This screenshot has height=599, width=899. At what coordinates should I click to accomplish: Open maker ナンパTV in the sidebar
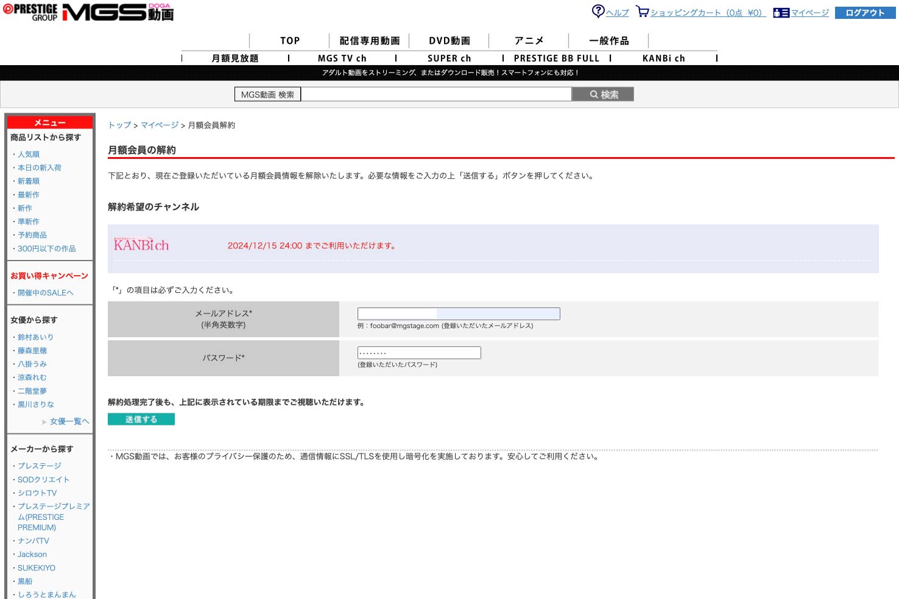[33, 541]
